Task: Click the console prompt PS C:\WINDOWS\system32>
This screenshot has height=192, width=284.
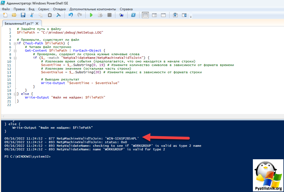Action: 28,156
